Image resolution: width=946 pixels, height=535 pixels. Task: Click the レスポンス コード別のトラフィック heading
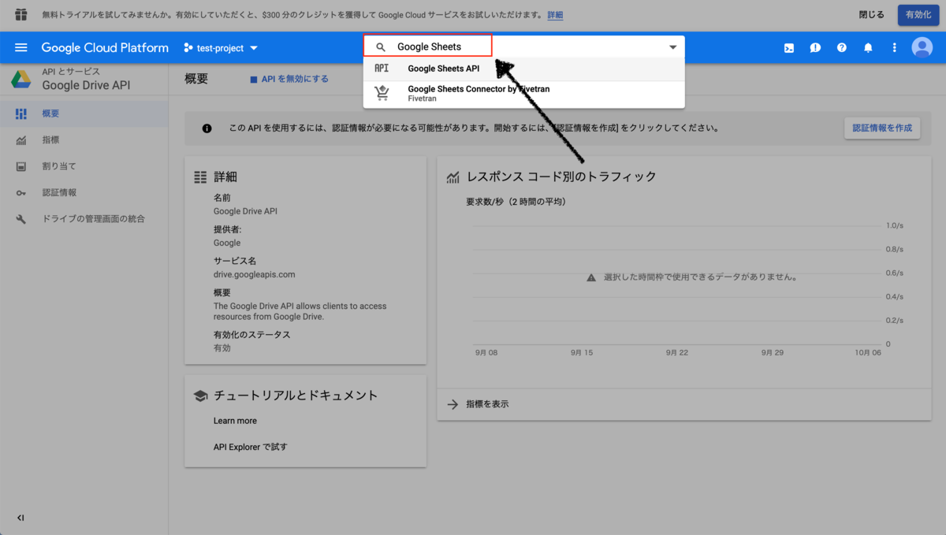click(x=561, y=176)
